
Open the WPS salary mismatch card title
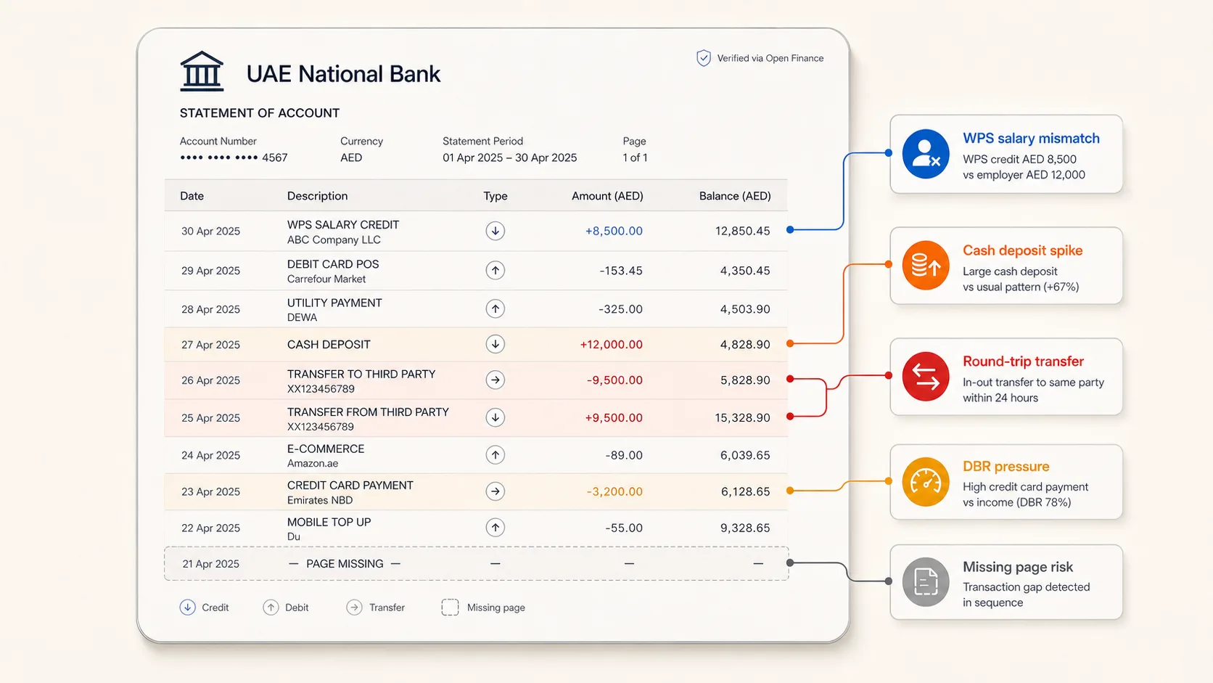[x=1031, y=138]
